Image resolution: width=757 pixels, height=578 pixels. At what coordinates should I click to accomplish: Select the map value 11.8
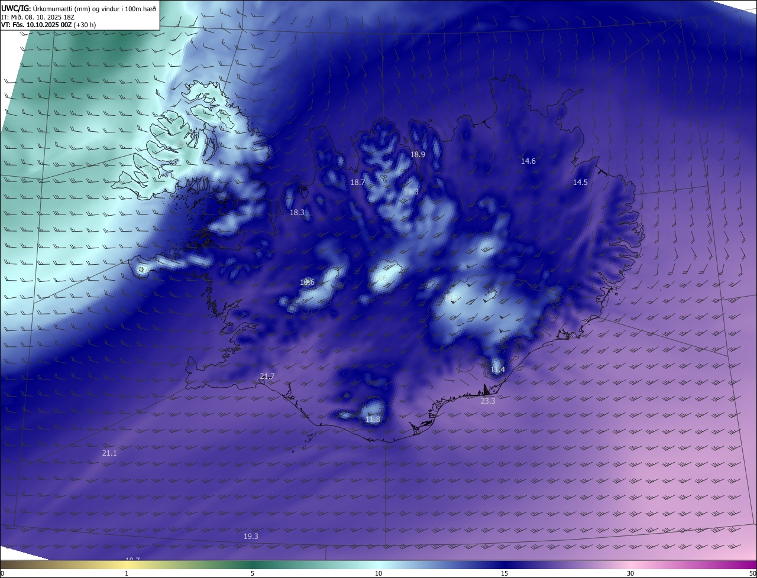point(373,419)
